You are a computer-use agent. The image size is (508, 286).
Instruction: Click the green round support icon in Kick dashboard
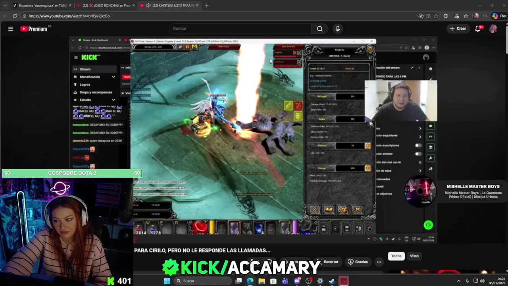tap(428, 225)
